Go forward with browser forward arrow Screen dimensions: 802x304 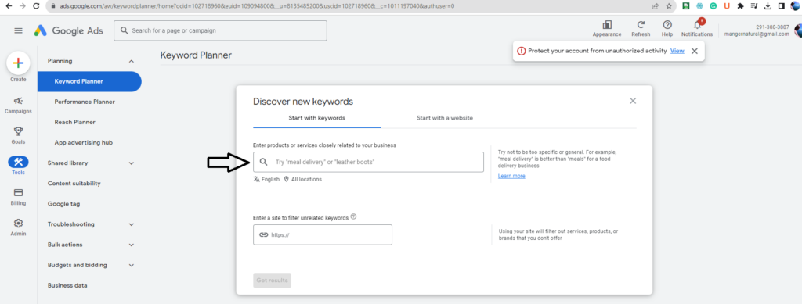22,6
